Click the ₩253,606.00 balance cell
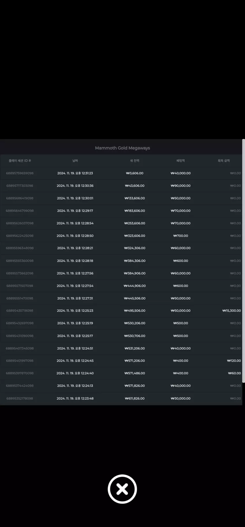 click(x=135, y=223)
